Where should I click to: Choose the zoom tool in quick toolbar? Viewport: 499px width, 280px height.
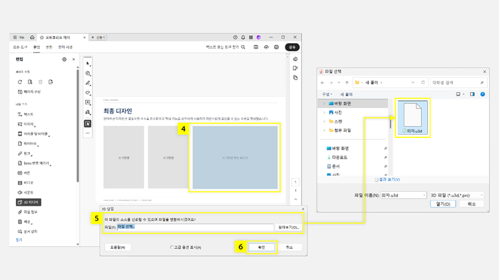(x=88, y=74)
